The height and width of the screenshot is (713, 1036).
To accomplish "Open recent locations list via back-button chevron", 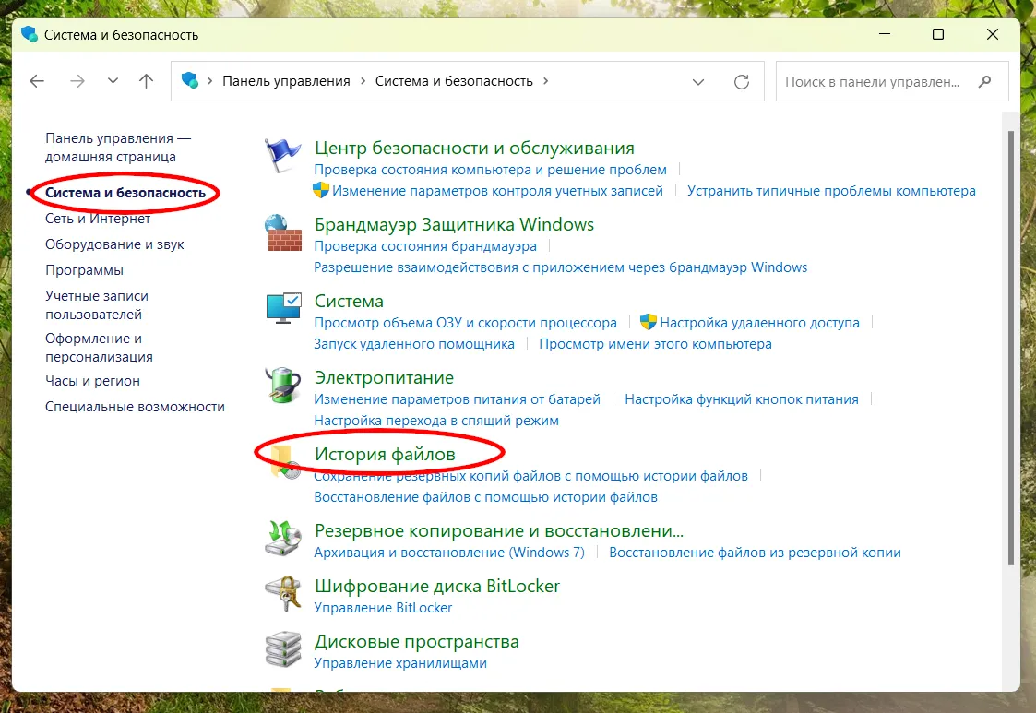I will pos(113,80).
